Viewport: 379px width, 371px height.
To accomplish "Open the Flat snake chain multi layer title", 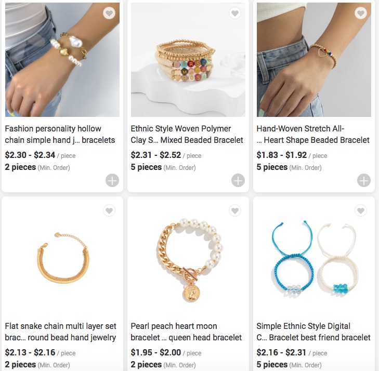I will 60,332.
